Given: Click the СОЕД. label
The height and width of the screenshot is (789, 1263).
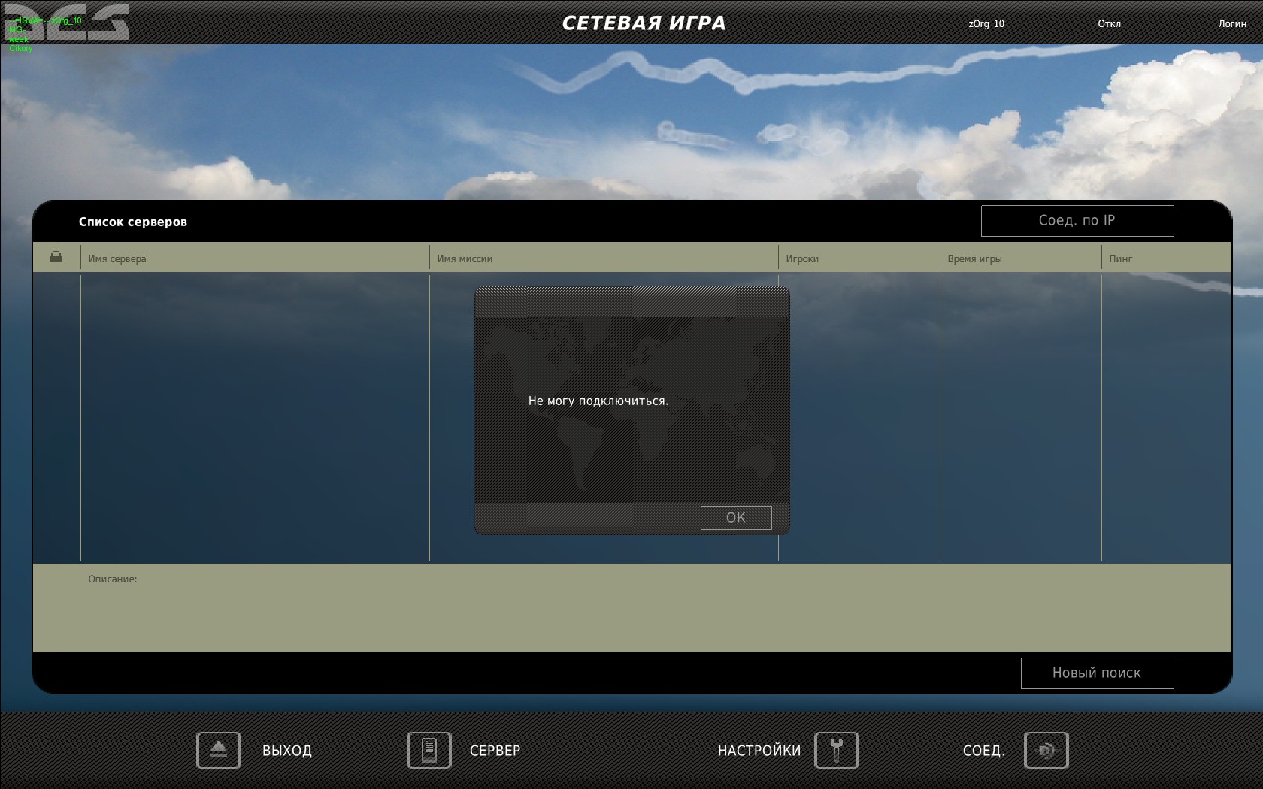Looking at the screenshot, I should point(984,751).
